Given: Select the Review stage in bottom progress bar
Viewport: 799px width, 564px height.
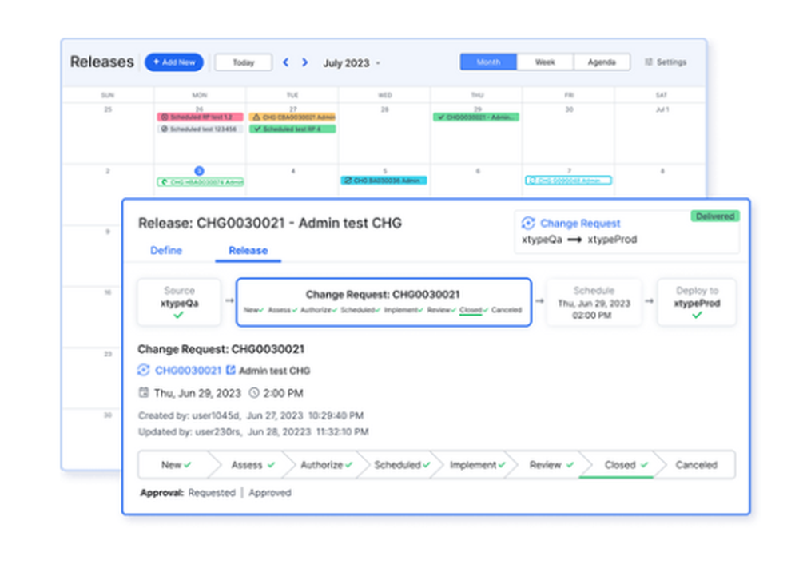Looking at the screenshot, I should [x=551, y=465].
